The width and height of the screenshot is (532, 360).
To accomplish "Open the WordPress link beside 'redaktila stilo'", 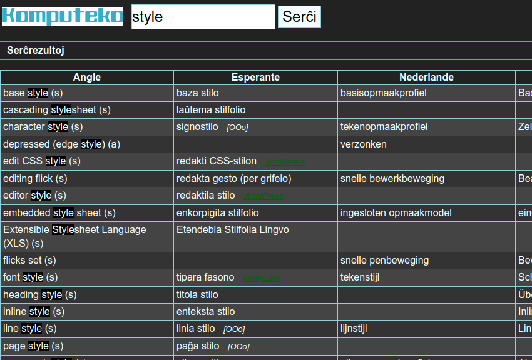I will (x=263, y=196).
